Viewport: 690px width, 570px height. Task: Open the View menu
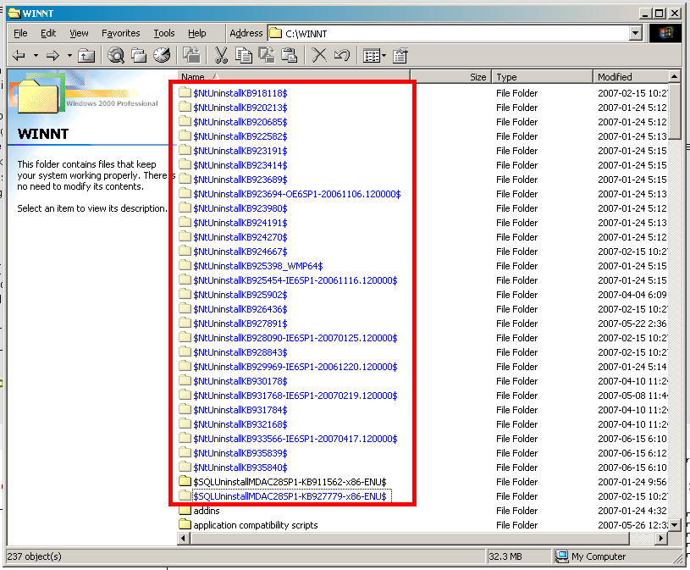(x=79, y=33)
